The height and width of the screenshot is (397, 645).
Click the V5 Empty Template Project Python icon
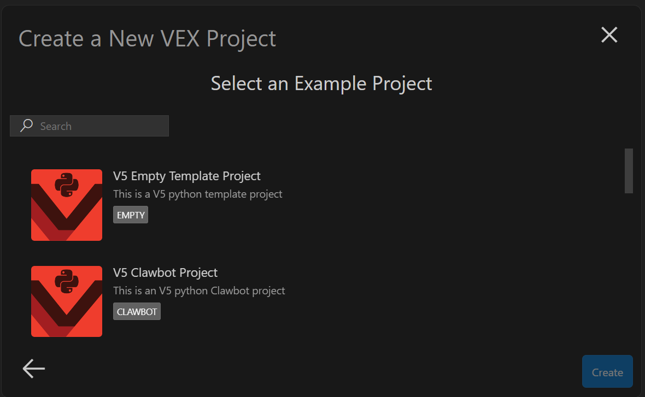click(x=66, y=205)
